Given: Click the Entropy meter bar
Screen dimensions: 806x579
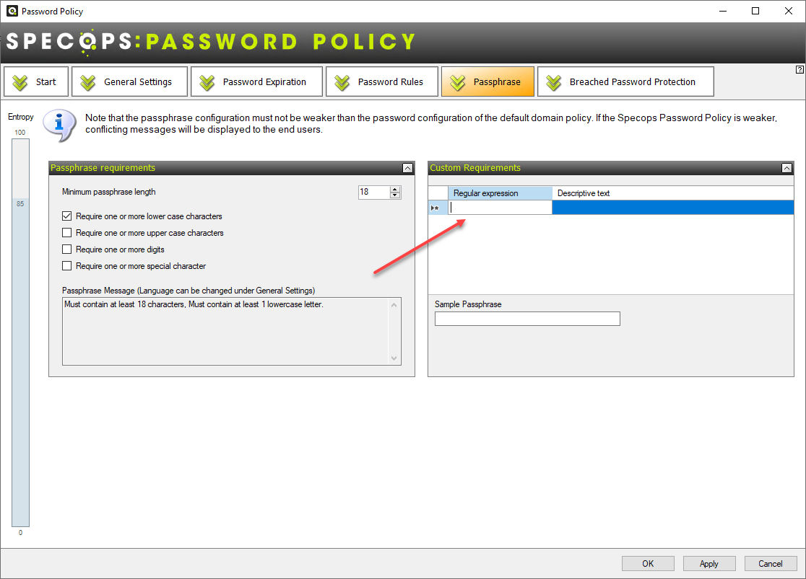Looking at the screenshot, I should pyautogui.click(x=20, y=332).
